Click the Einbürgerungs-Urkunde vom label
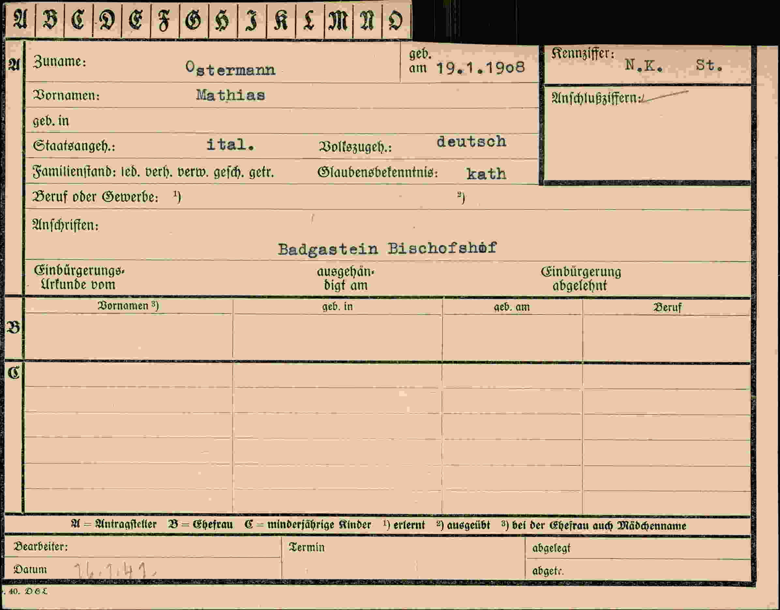The image size is (780, 610). (79, 278)
